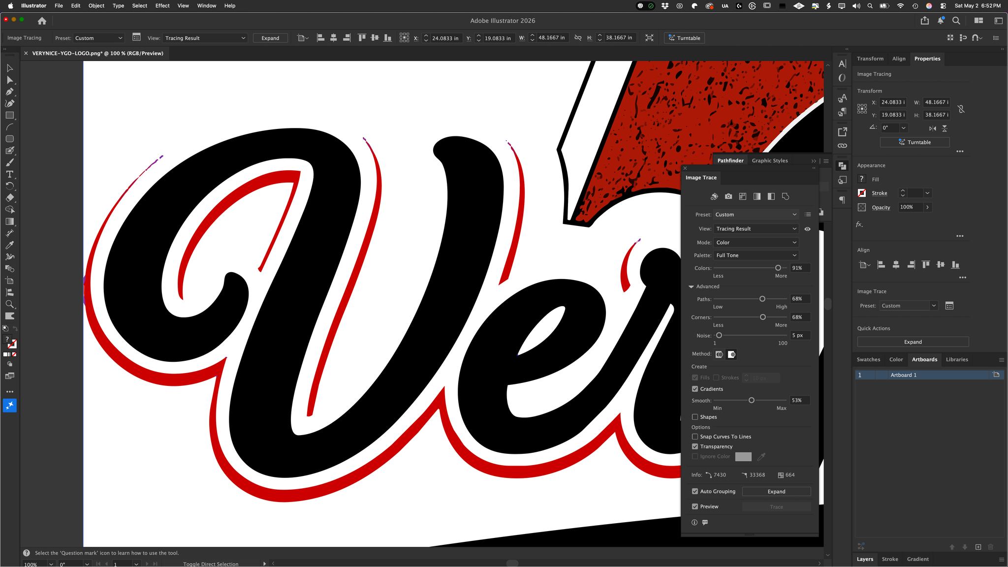Toggle the View eye icon in Image Trace
Viewport: 1008px width, 567px height.
coord(808,229)
